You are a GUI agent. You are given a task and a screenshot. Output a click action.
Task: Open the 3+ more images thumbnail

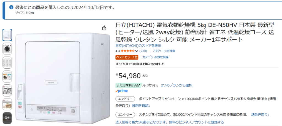coord(7,118)
